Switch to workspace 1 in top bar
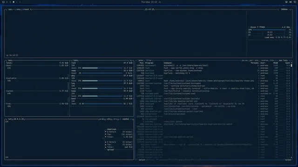This screenshot has height=167, width=298. (7, 2)
